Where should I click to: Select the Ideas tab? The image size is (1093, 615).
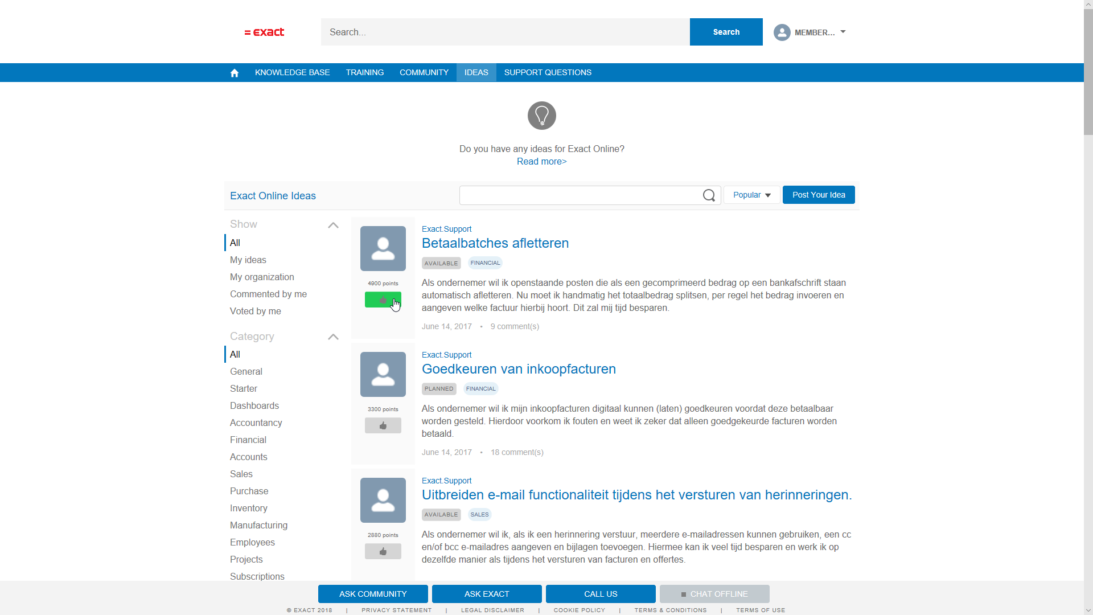click(x=476, y=72)
